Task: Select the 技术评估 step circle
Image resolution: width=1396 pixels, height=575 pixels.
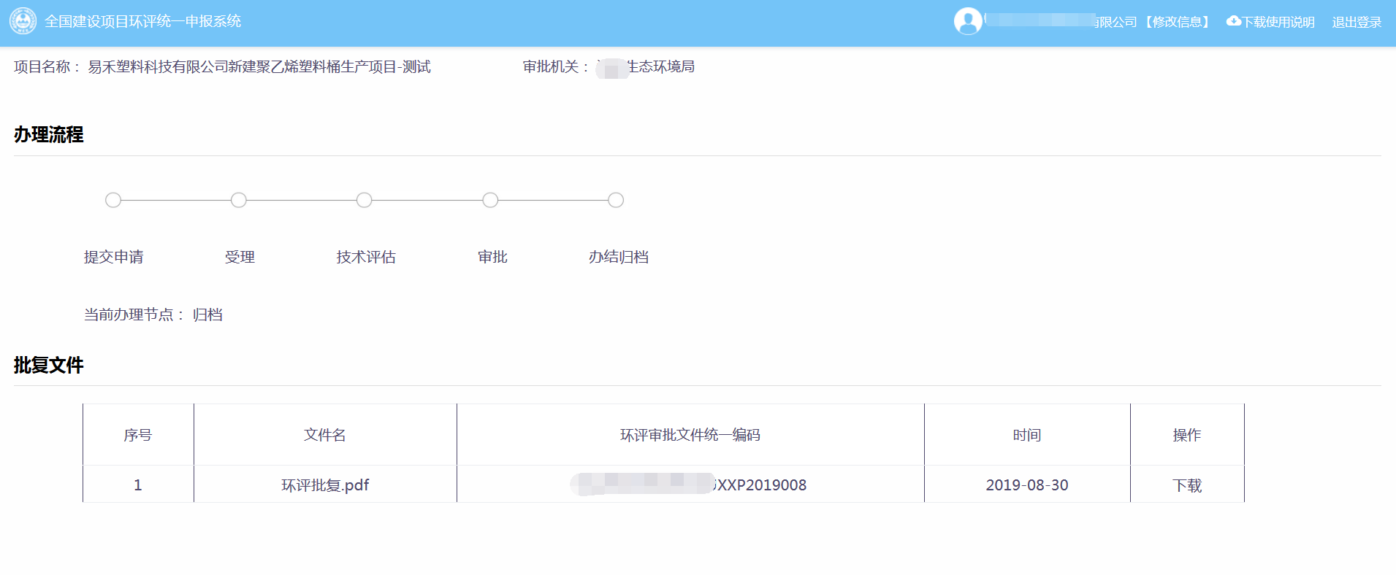Action: (x=365, y=200)
